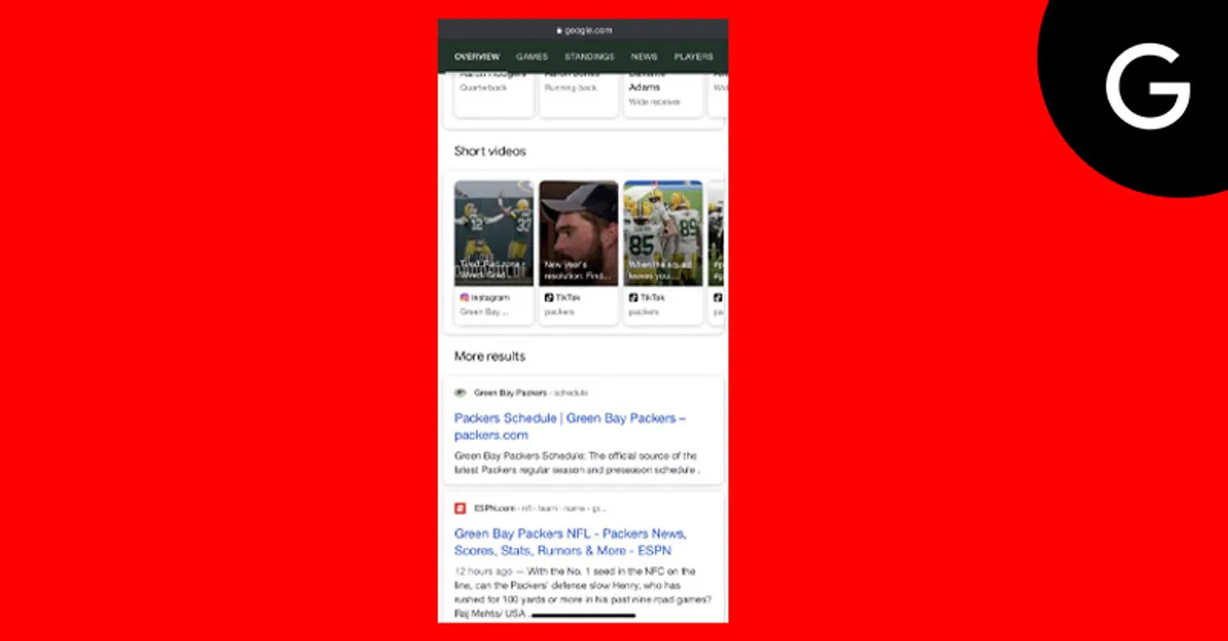Click the lock icon beside google.com

(559, 30)
